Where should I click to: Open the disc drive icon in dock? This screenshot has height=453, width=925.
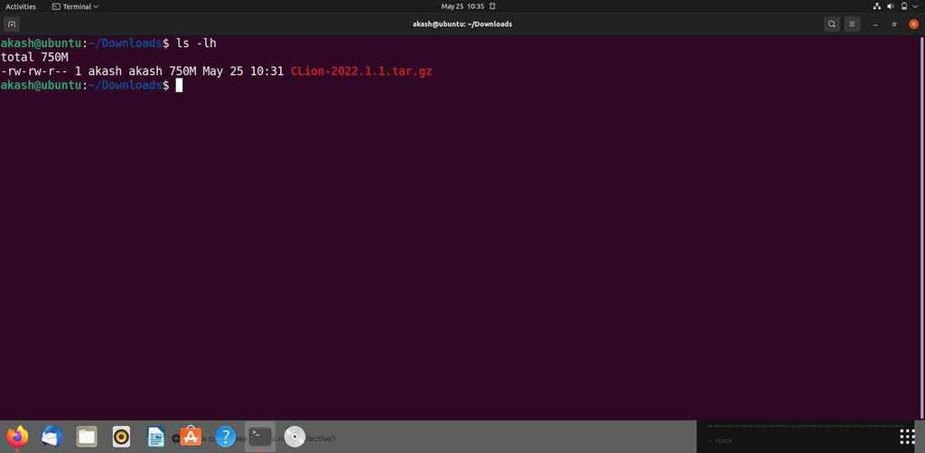pos(294,437)
